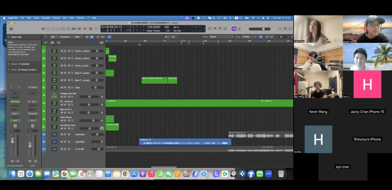The image size is (392, 190).
Task: Click the purple count-in button
Action: [234, 29]
